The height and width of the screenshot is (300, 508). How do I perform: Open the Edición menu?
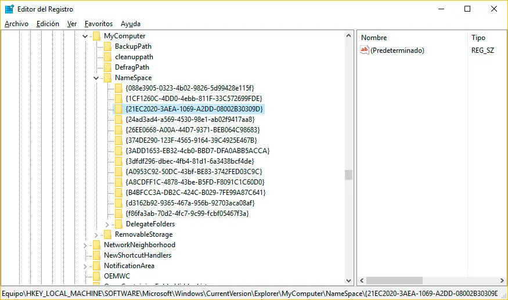(x=48, y=24)
